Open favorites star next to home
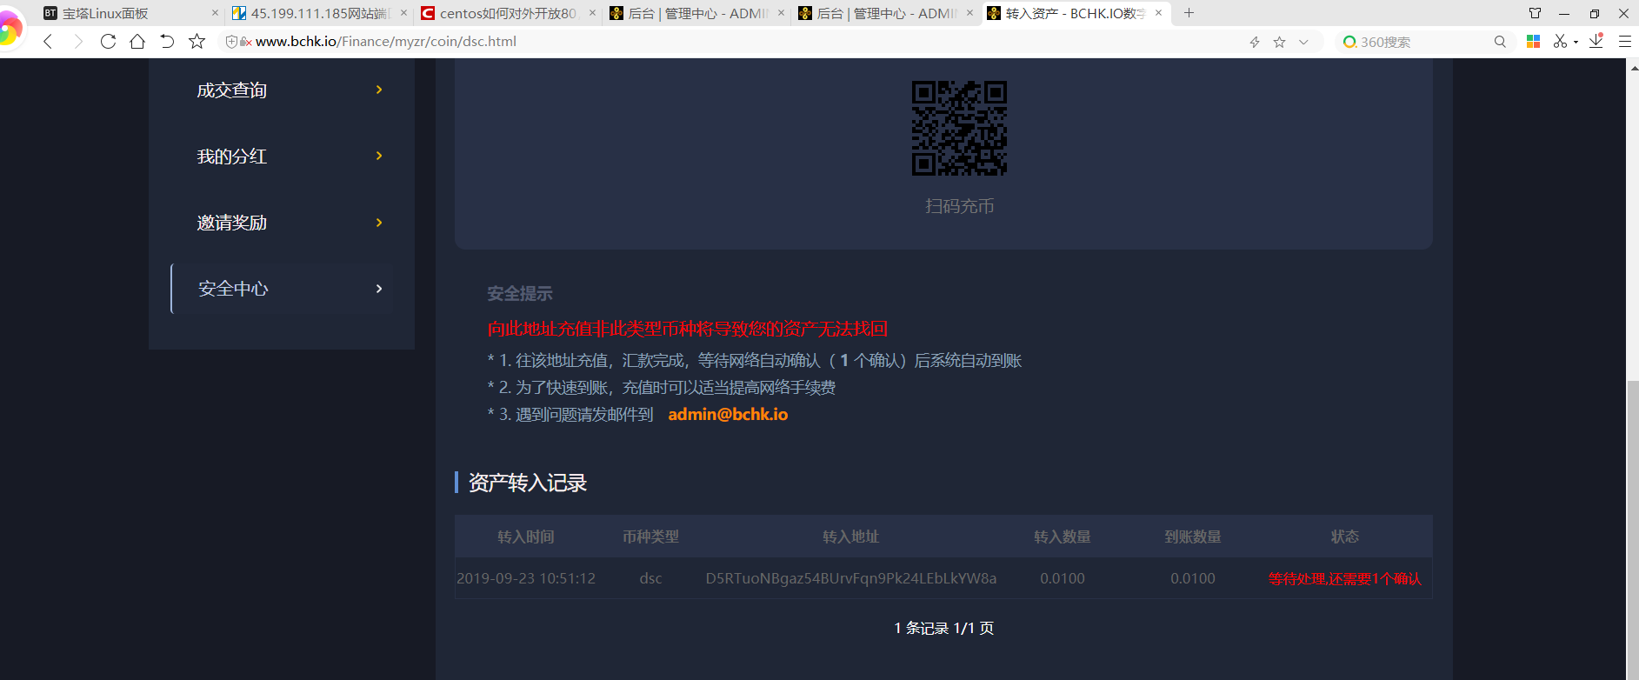The image size is (1639, 680). 197,41
